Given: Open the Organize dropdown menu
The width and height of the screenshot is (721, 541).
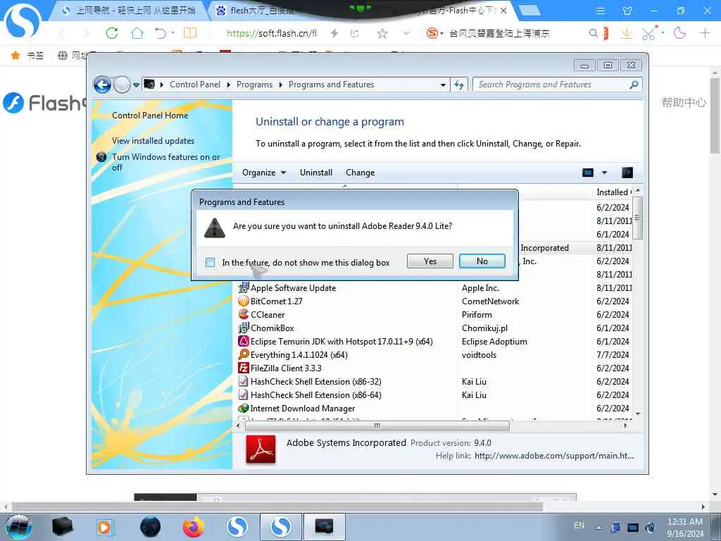Looking at the screenshot, I should (x=264, y=173).
